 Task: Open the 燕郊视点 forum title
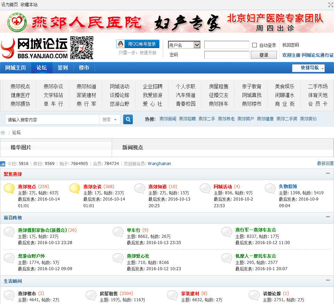tap(27, 187)
